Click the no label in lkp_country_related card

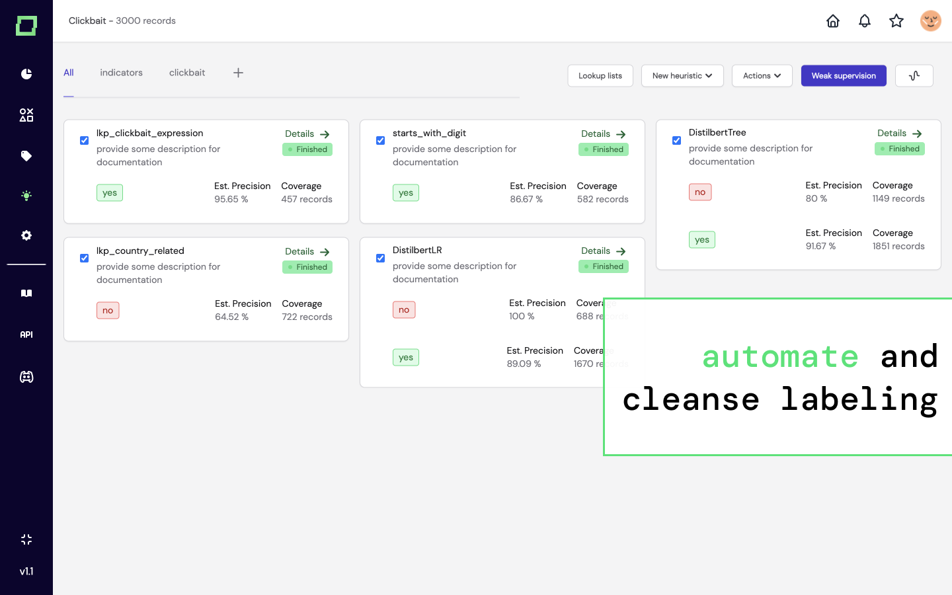click(x=108, y=310)
